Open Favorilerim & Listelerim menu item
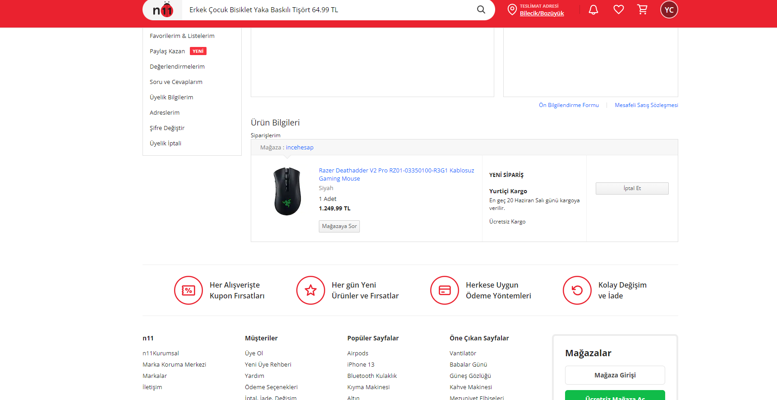777x400 pixels. (x=182, y=36)
